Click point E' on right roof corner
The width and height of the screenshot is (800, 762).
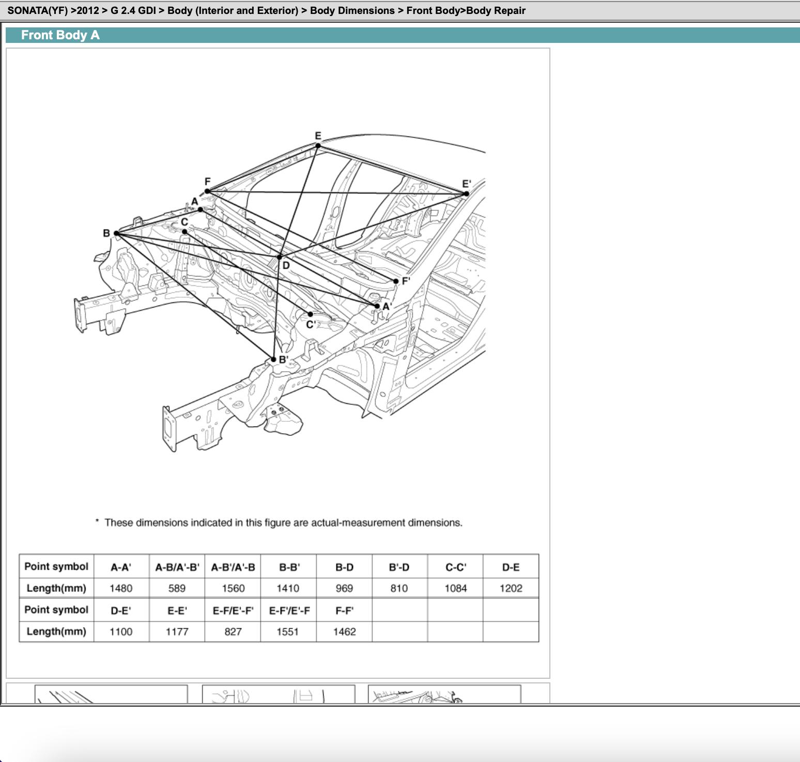(x=466, y=194)
